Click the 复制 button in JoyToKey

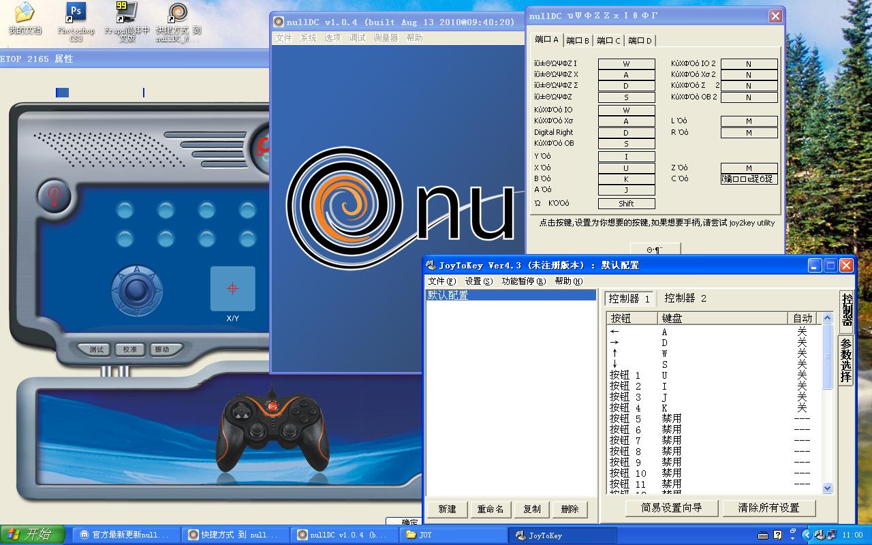pos(532,509)
